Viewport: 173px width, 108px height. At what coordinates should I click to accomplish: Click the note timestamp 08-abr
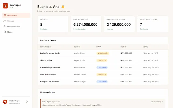point(157,102)
